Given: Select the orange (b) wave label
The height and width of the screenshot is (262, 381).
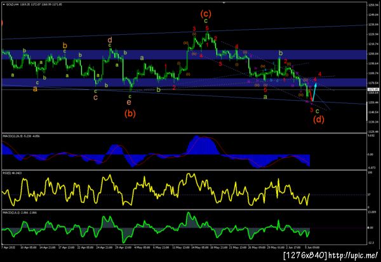Looking at the screenshot, I should click(130, 113).
